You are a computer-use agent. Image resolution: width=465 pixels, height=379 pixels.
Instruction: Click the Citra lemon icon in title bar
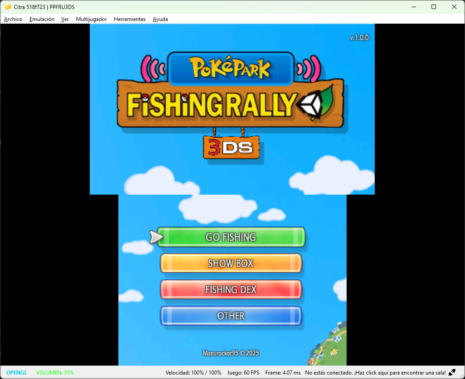(8, 7)
